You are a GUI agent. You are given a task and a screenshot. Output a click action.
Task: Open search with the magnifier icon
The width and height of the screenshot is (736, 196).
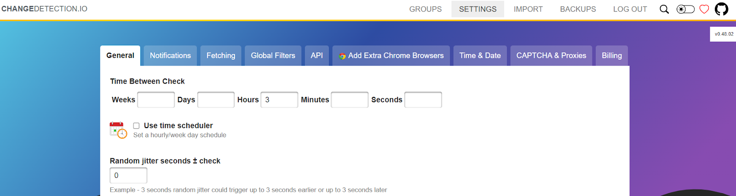[x=664, y=9]
